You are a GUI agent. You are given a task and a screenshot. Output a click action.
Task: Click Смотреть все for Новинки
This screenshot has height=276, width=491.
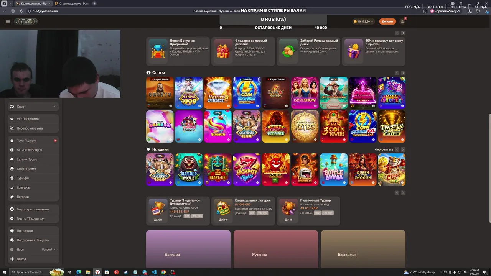384,149
